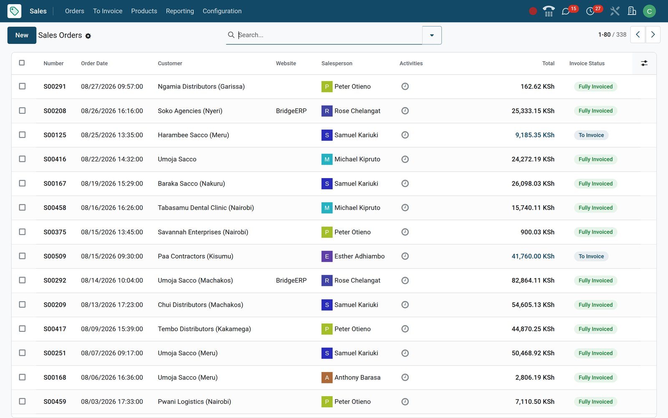The image size is (668, 418).
Task: Select checkbox for order S00291
Action: (22, 86)
